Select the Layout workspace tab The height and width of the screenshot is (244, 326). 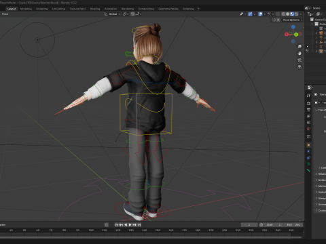tap(12, 9)
